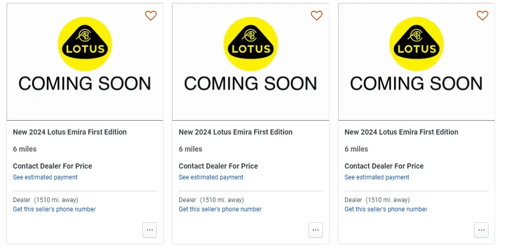This screenshot has width=506, height=249.
Task: Open more options on first listing card
Action: pos(150,230)
